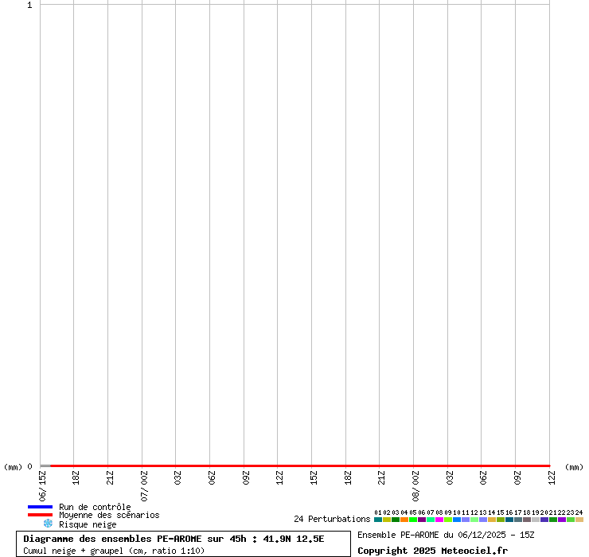Click the 'Cumul neige + graupel' subtitle
Image resolution: width=589 pixels, height=557 pixels.
point(114,551)
